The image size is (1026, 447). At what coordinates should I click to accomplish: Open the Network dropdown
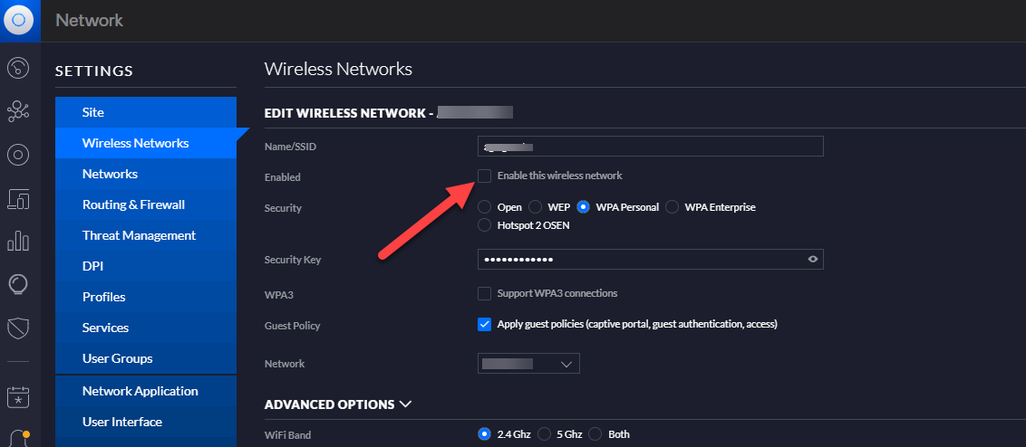click(x=528, y=364)
